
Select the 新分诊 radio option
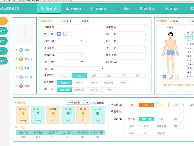click(62, 21)
